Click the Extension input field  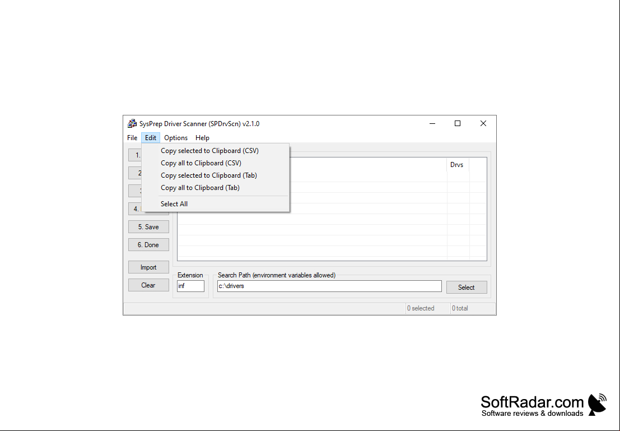click(190, 286)
